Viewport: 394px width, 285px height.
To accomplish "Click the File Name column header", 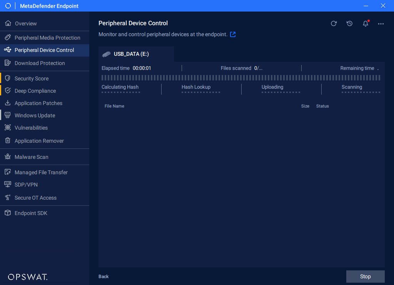I will (114, 106).
